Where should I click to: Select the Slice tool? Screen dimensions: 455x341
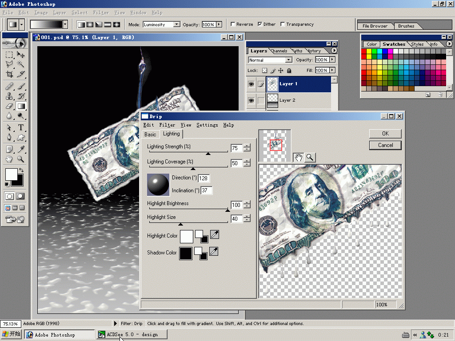coord(20,74)
